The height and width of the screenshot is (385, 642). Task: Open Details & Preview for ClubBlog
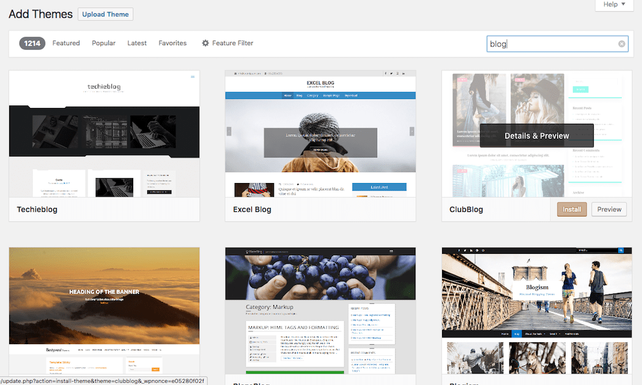pyautogui.click(x=536, y=135)
